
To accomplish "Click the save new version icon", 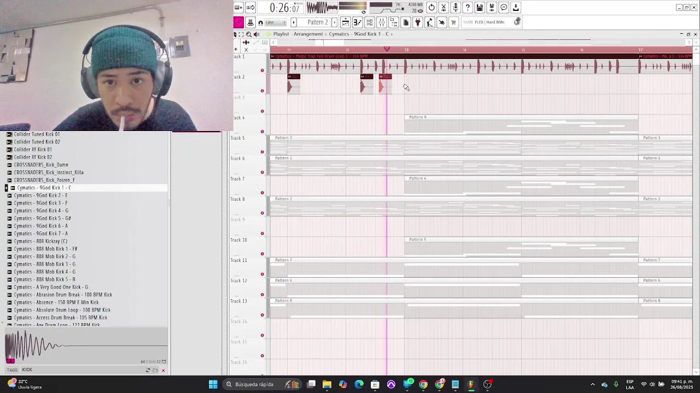I will tap(492, 8).
